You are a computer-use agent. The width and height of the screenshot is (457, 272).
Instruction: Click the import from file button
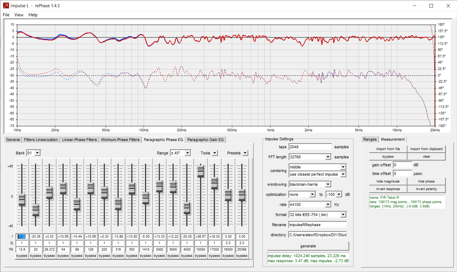pos(388,149)
